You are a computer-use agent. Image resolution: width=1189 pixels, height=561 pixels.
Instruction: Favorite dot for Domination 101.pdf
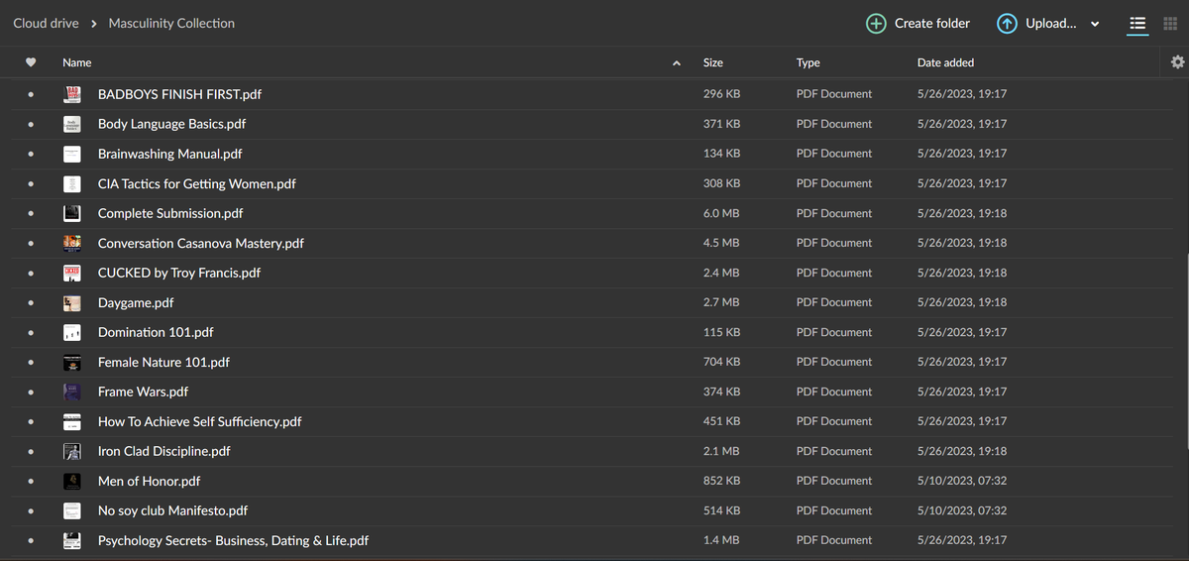[x=31, y=333]
